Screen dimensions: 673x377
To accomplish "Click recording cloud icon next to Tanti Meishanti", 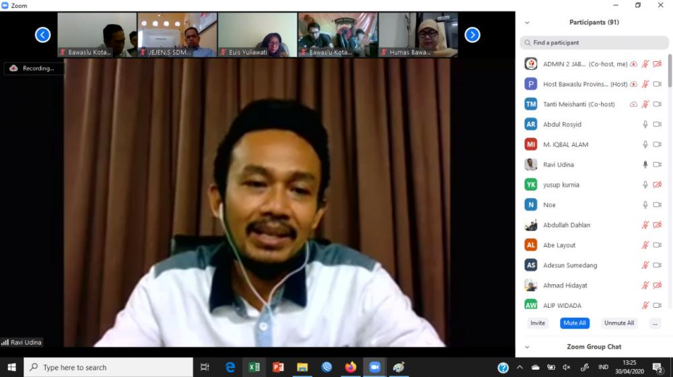I will pyautogui.click(x=633, y=104).
